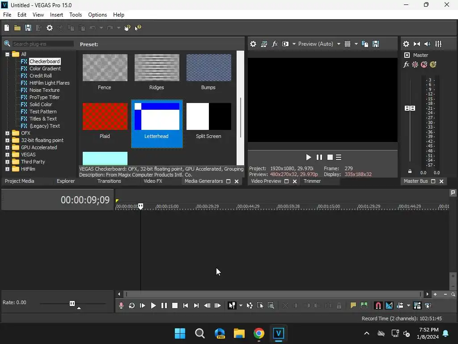Expand the OFX folder
Image resolution: width=458 pixels, height=344 pixels.
tap(7, 133)
